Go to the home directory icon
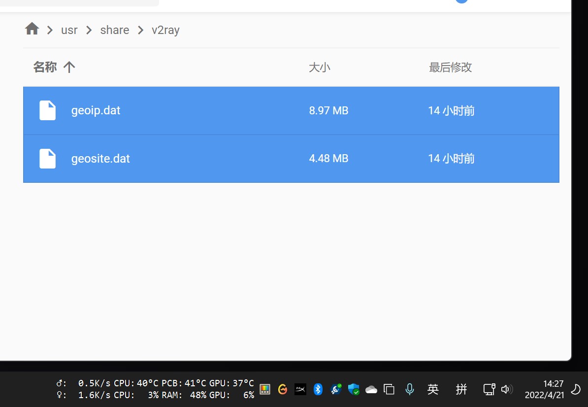Image resolution: width=588 pixels, height=407 pixels. click(x=32, y=29)
